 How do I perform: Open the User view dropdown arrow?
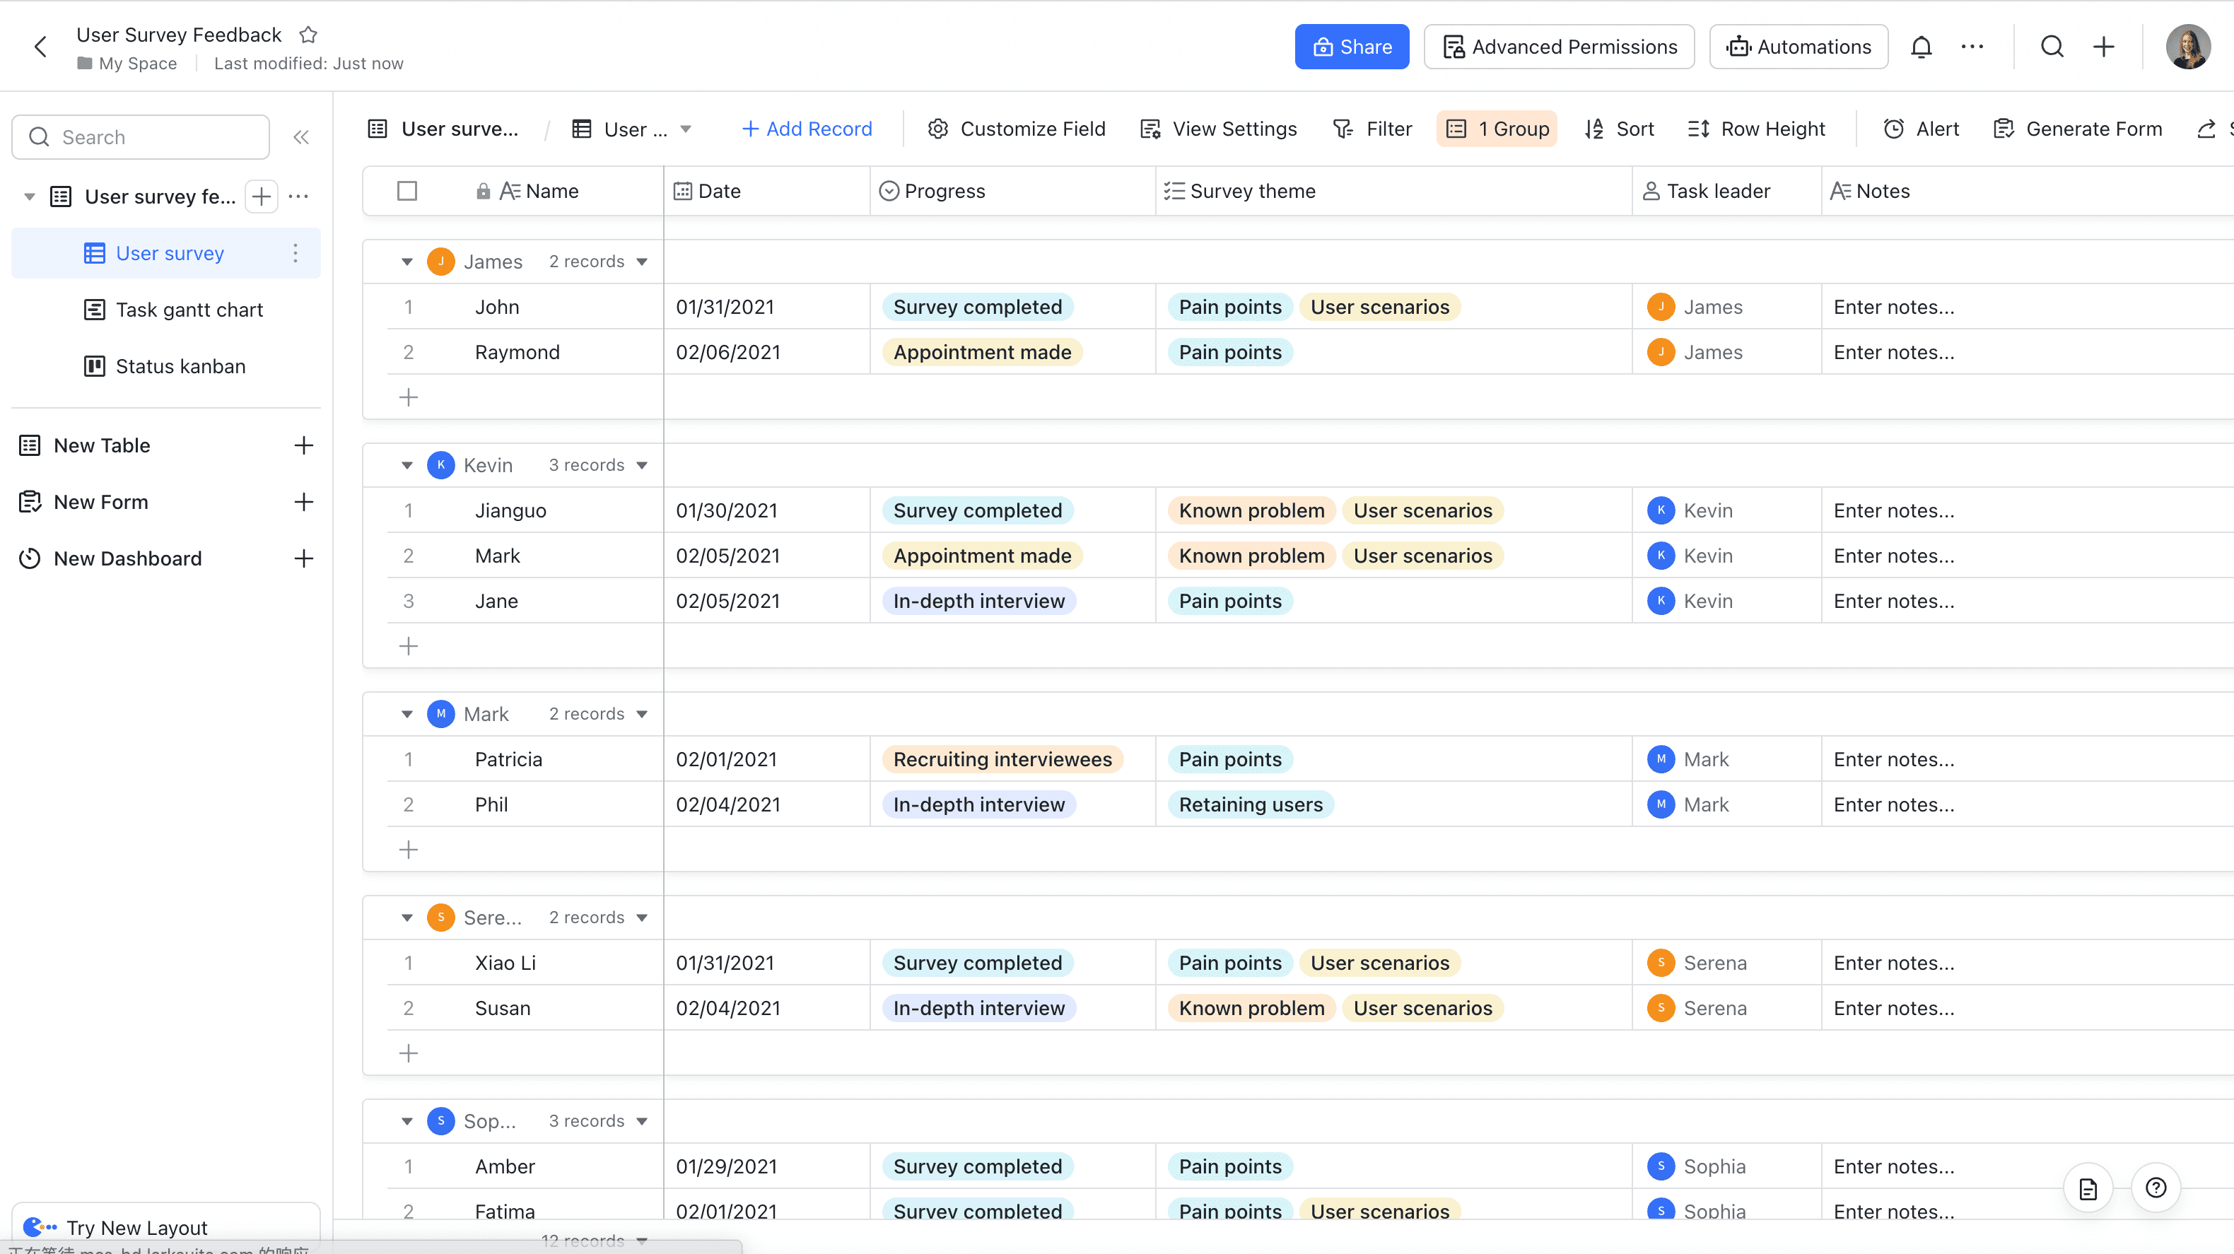686,129
